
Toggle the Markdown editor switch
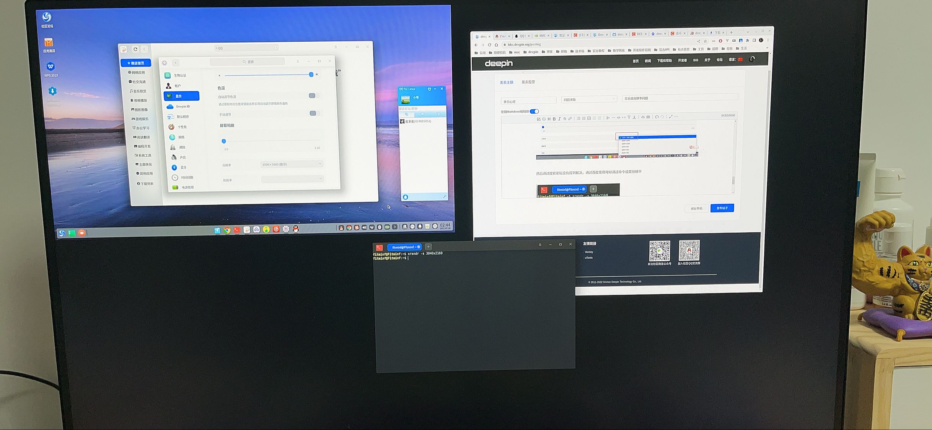(x=534, y=111)
